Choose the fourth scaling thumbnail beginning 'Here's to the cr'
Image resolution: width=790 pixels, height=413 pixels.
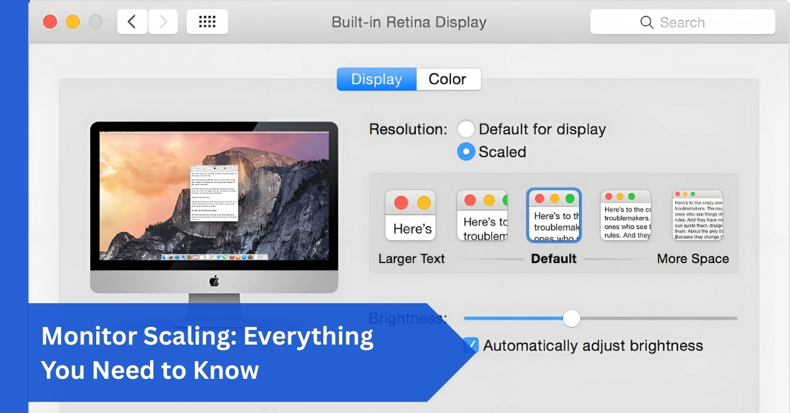point(626,216)
